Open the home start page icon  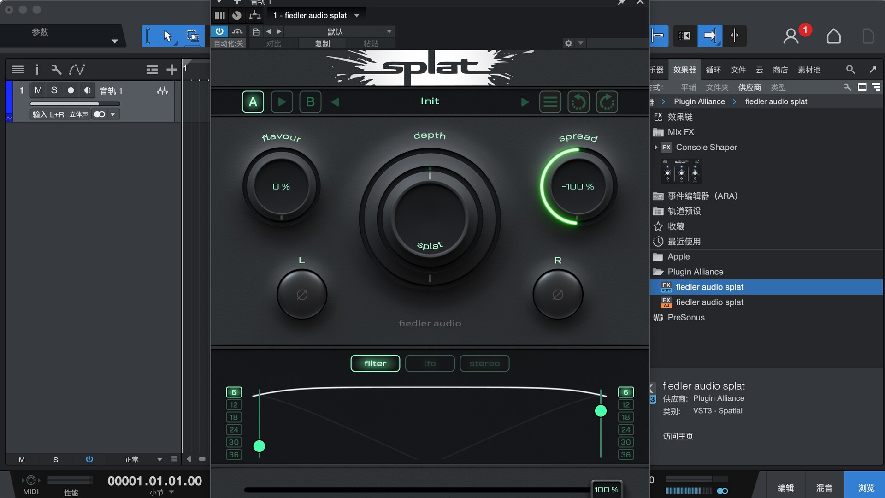pyautogui.click(x=833, y=36)
